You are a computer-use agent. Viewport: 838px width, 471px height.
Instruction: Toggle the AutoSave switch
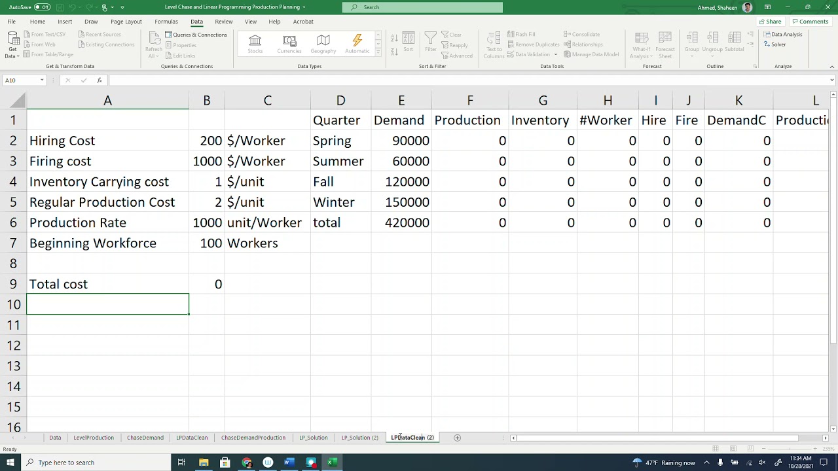[42, 7]
